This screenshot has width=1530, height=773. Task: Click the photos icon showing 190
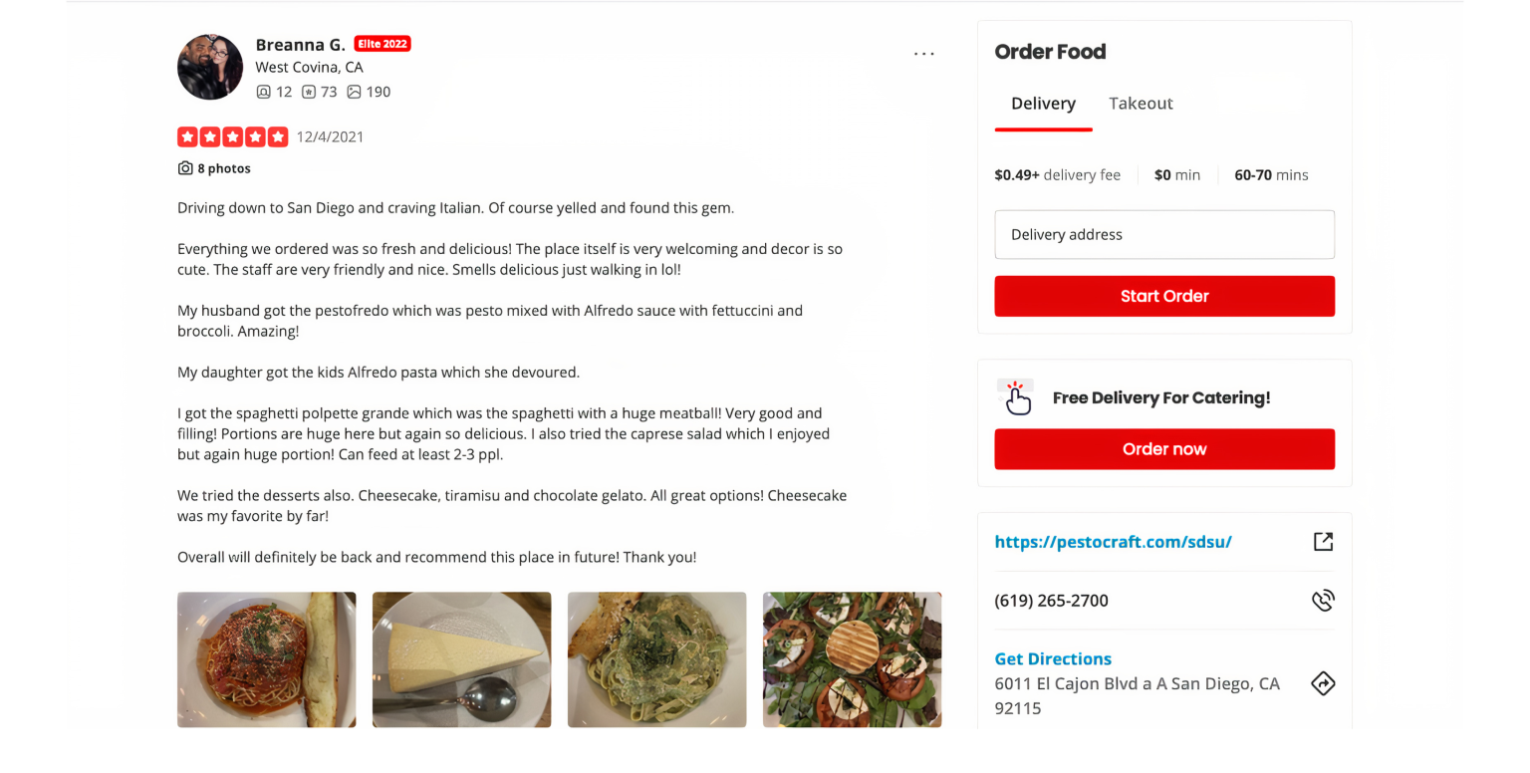coord(354,92)
